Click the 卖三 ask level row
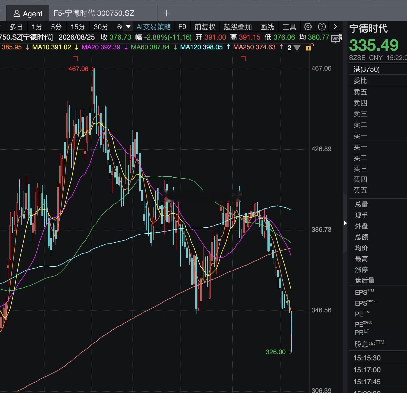This screenshot has width=407, height=393. (378, 114)
